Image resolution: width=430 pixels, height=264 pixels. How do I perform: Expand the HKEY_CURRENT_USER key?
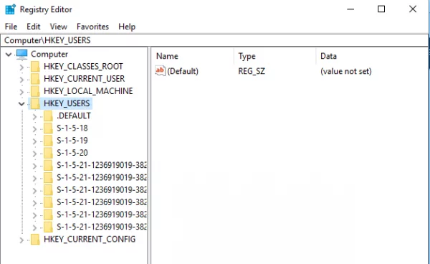point(21,80)
